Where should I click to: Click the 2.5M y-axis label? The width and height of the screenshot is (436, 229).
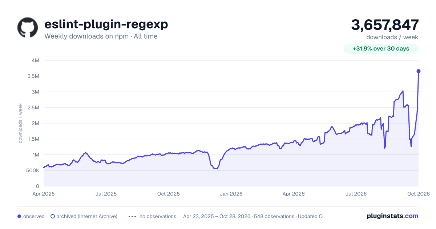coord(33,107)
